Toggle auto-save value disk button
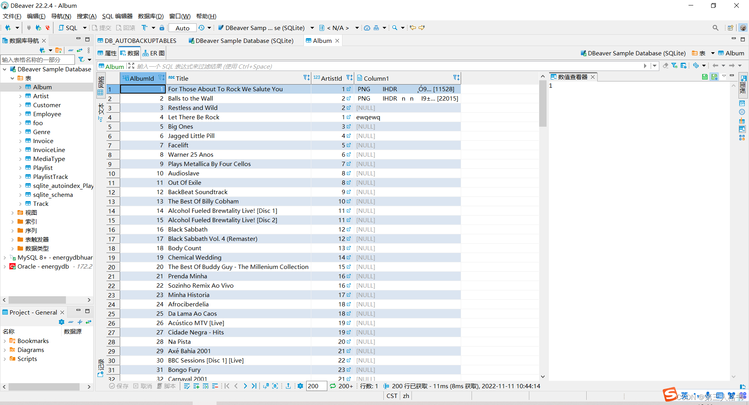The width and height of the screenshot is (749, 405). tap(714, 77)
